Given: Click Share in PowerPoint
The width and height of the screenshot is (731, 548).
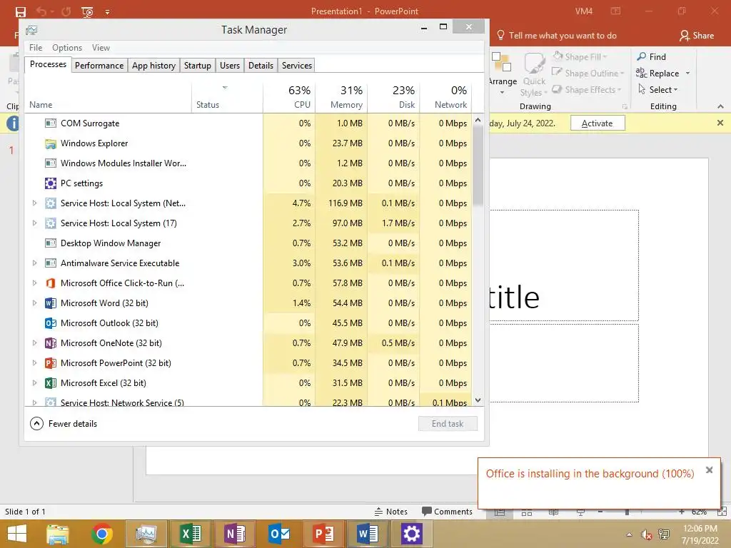Looking at the screenshot, I should (697, 36).
